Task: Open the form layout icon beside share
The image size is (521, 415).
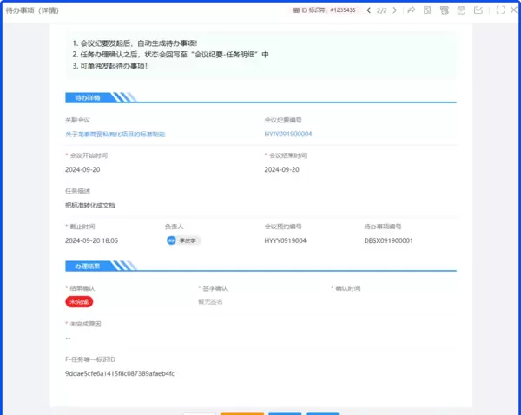Action: [426, 10]
